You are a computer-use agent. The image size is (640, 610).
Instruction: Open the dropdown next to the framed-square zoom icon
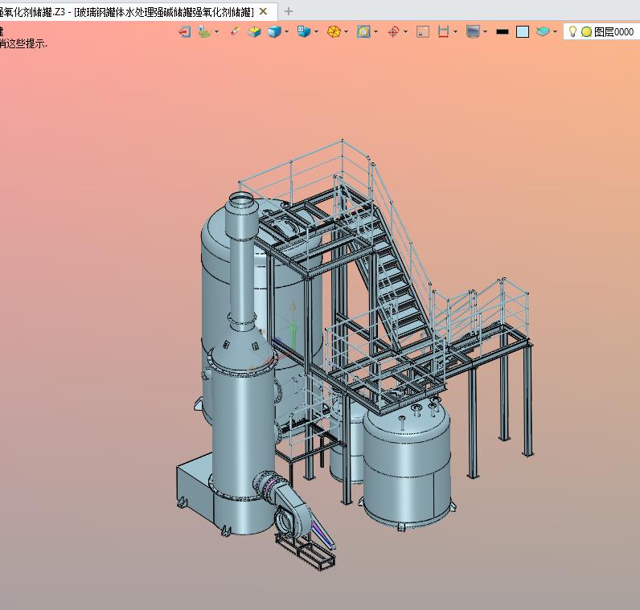[375, 32]
